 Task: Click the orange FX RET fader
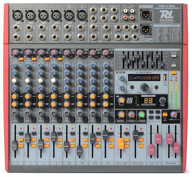[121, 143]
